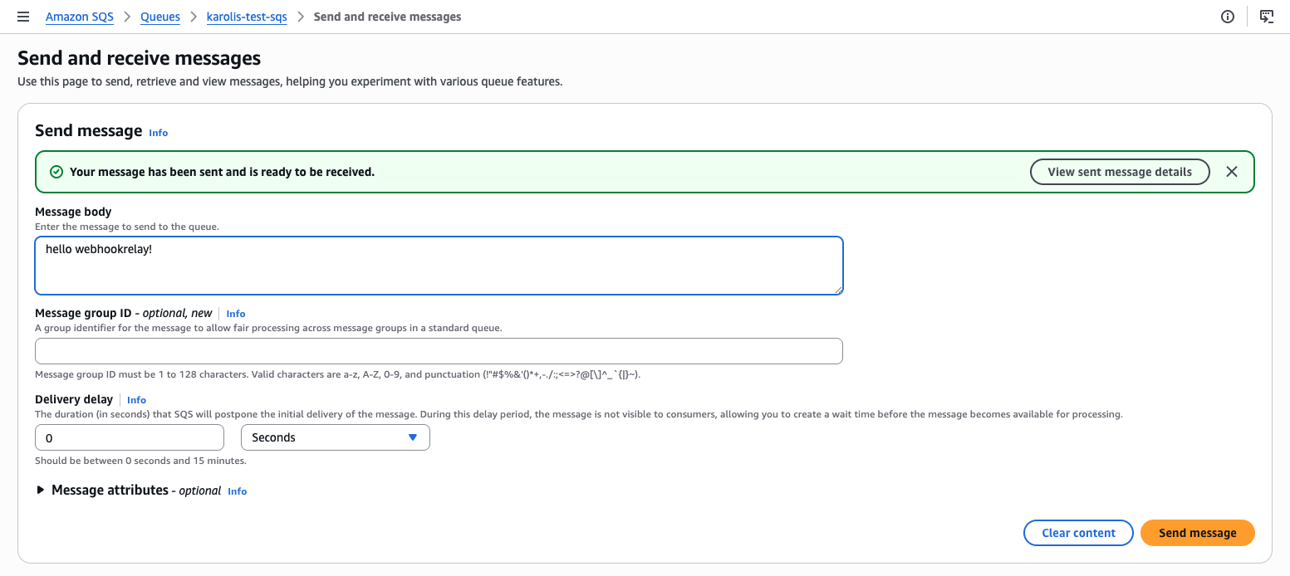Click the Clear content button
The width and height of the screenshot is (1290, 576).
tap(1078, 533)
